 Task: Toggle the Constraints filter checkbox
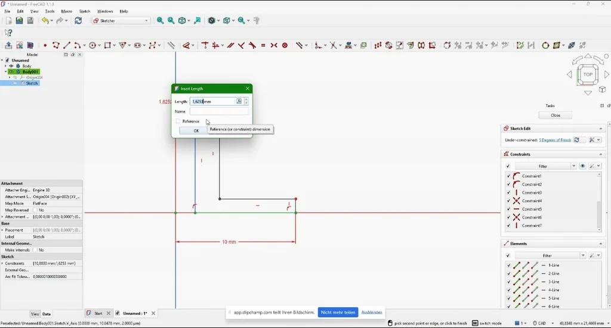(x=508, y=166)
